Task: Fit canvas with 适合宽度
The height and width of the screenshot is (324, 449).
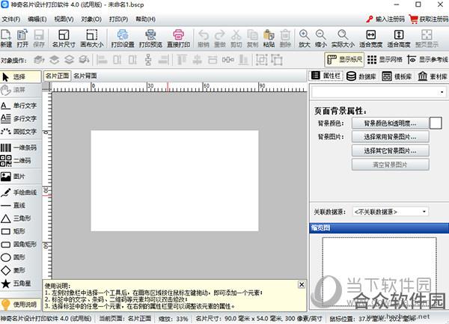Action: [x=371, y=38]
